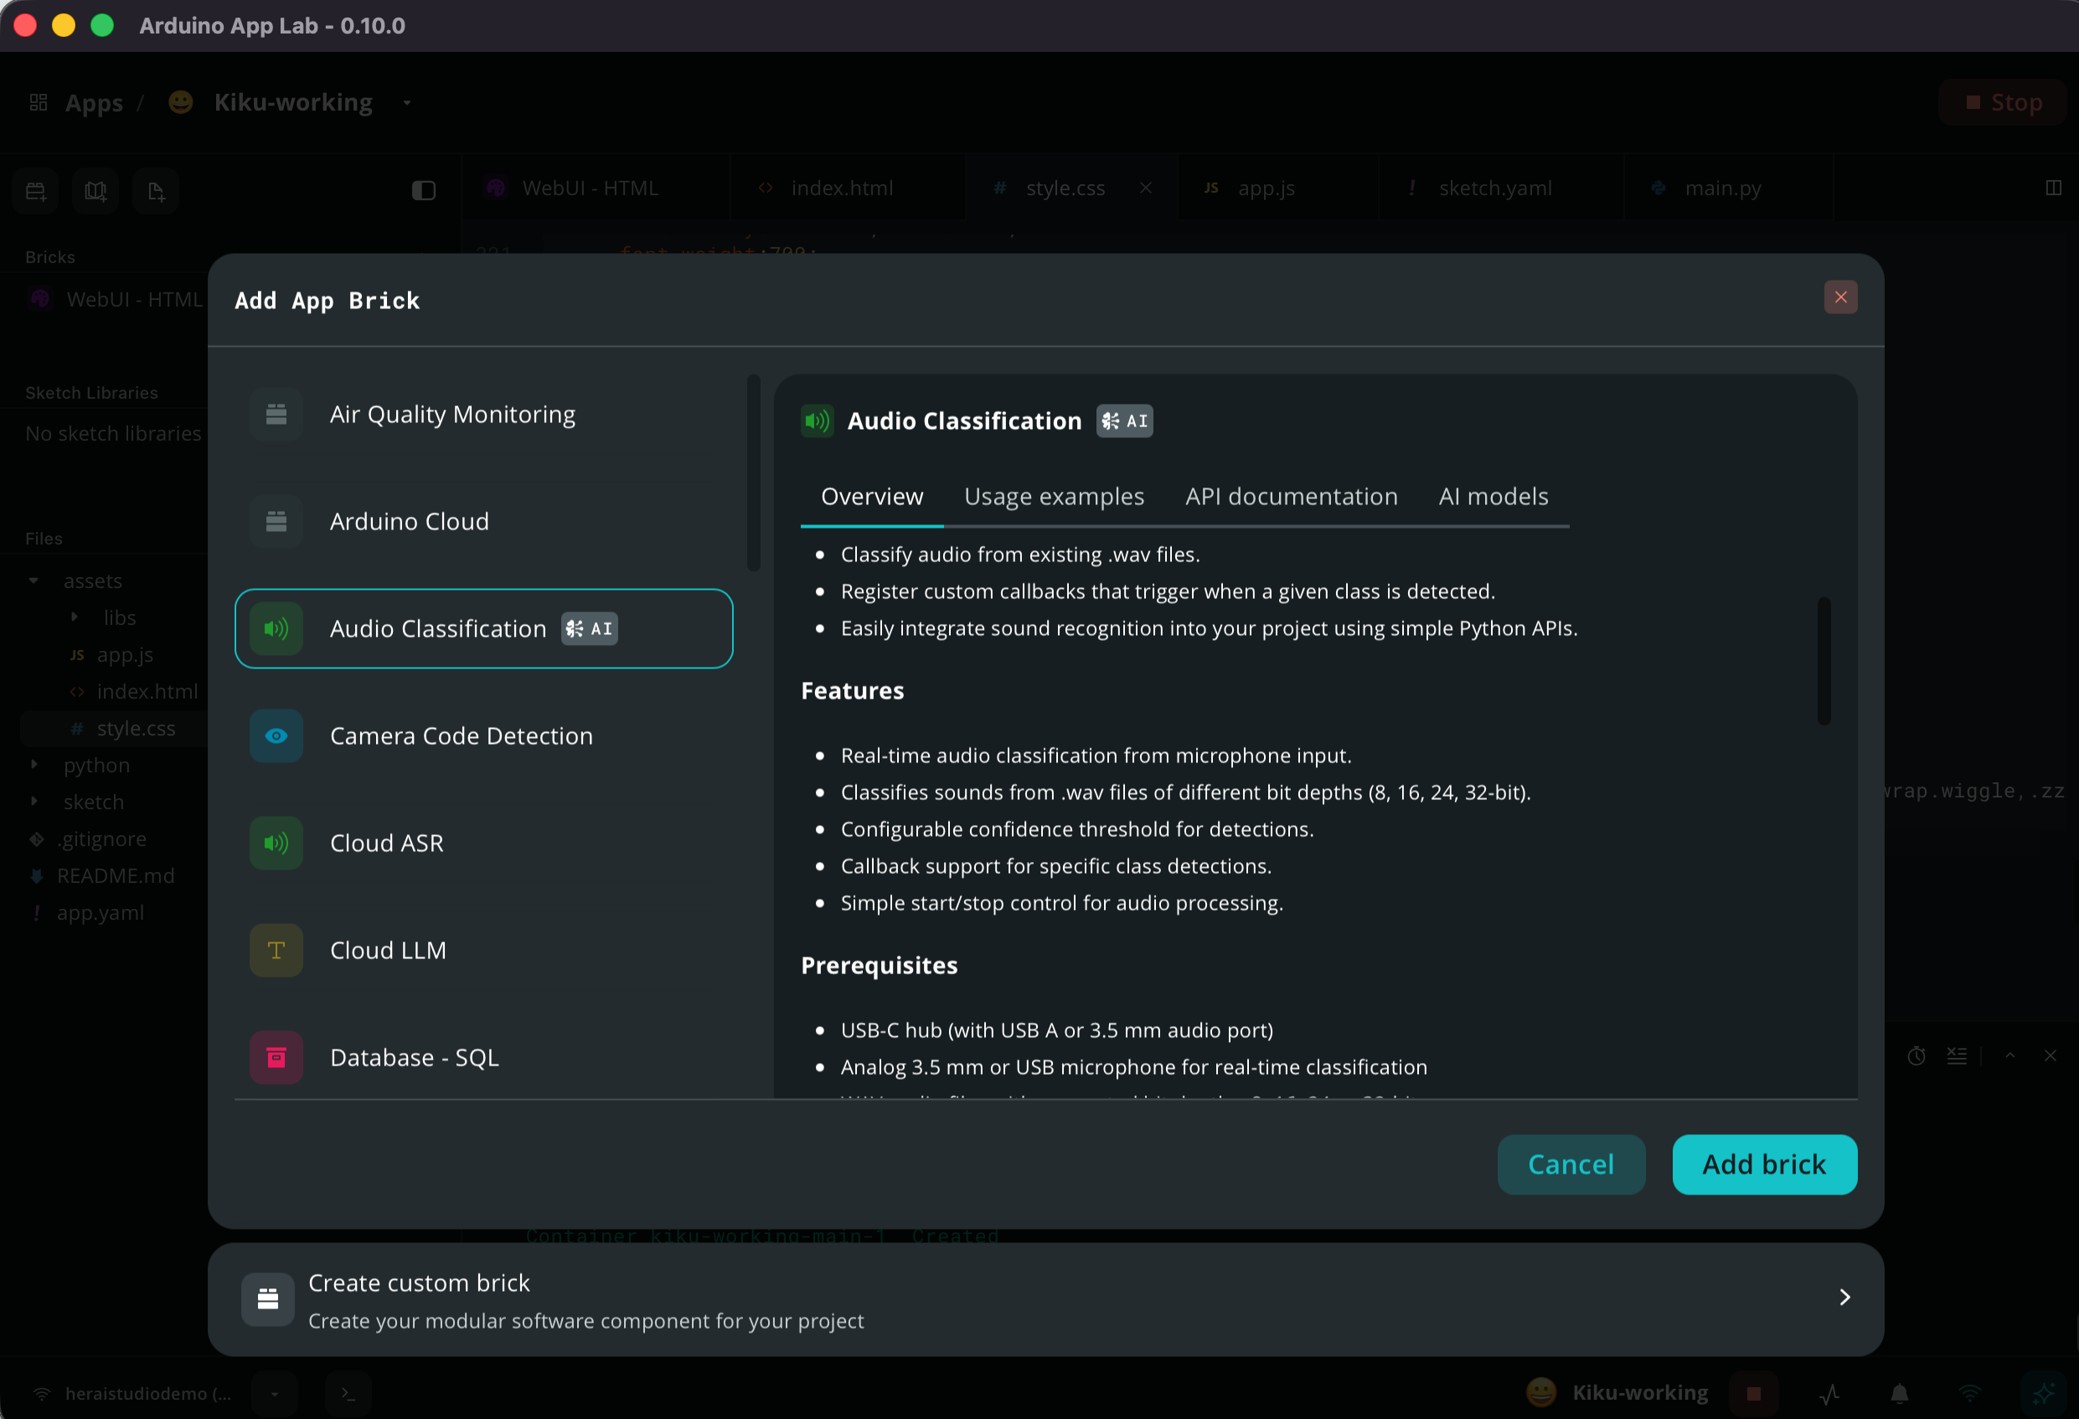
Task: Expand the sketch folder
Action: pyautogui.click(x=34, y=802)
